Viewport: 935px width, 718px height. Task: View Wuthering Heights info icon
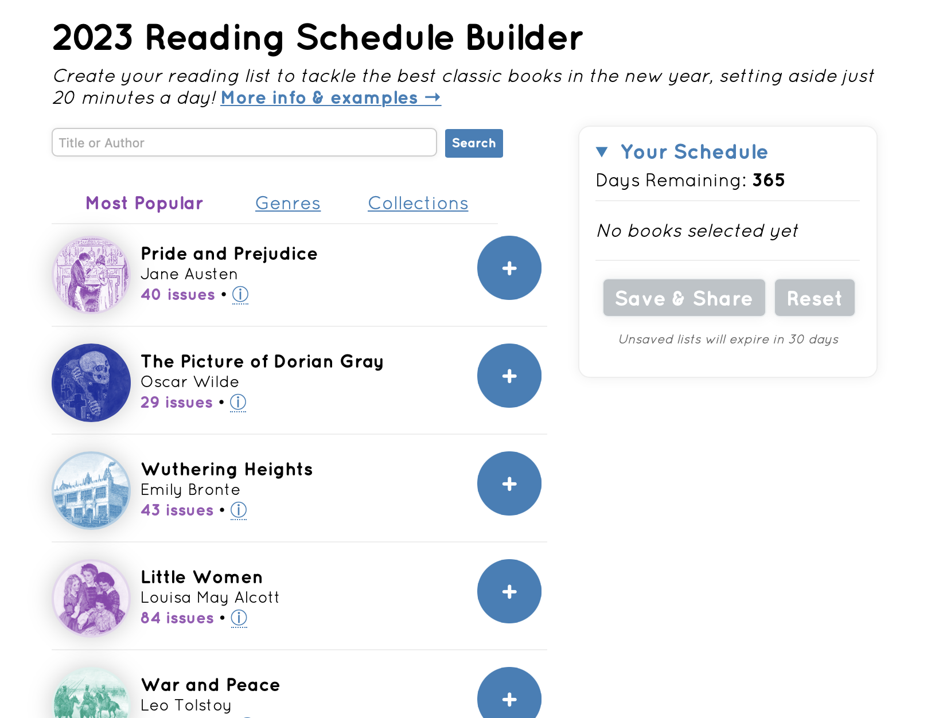(239, 510)
